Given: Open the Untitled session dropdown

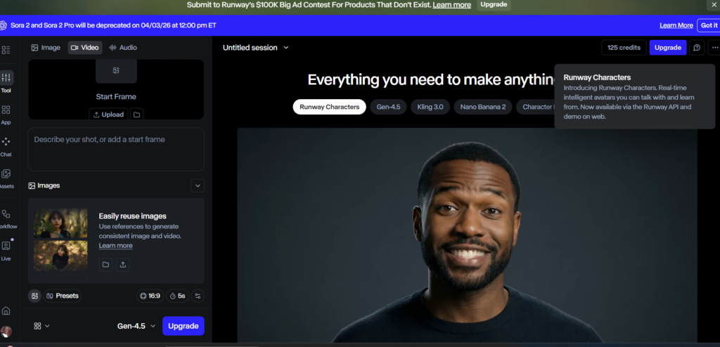Looking at the screenshot, I should click(256, 48).
